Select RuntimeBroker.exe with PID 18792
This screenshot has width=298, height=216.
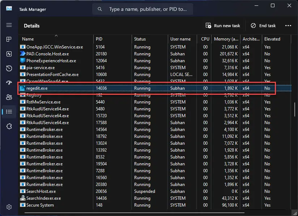pyautogui.click(x=44, y=136)
